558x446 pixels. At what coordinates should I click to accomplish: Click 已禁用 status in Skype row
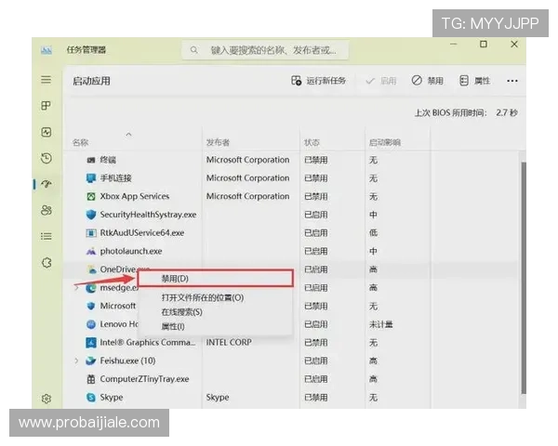pyautogui.click(x=315, y=398)
